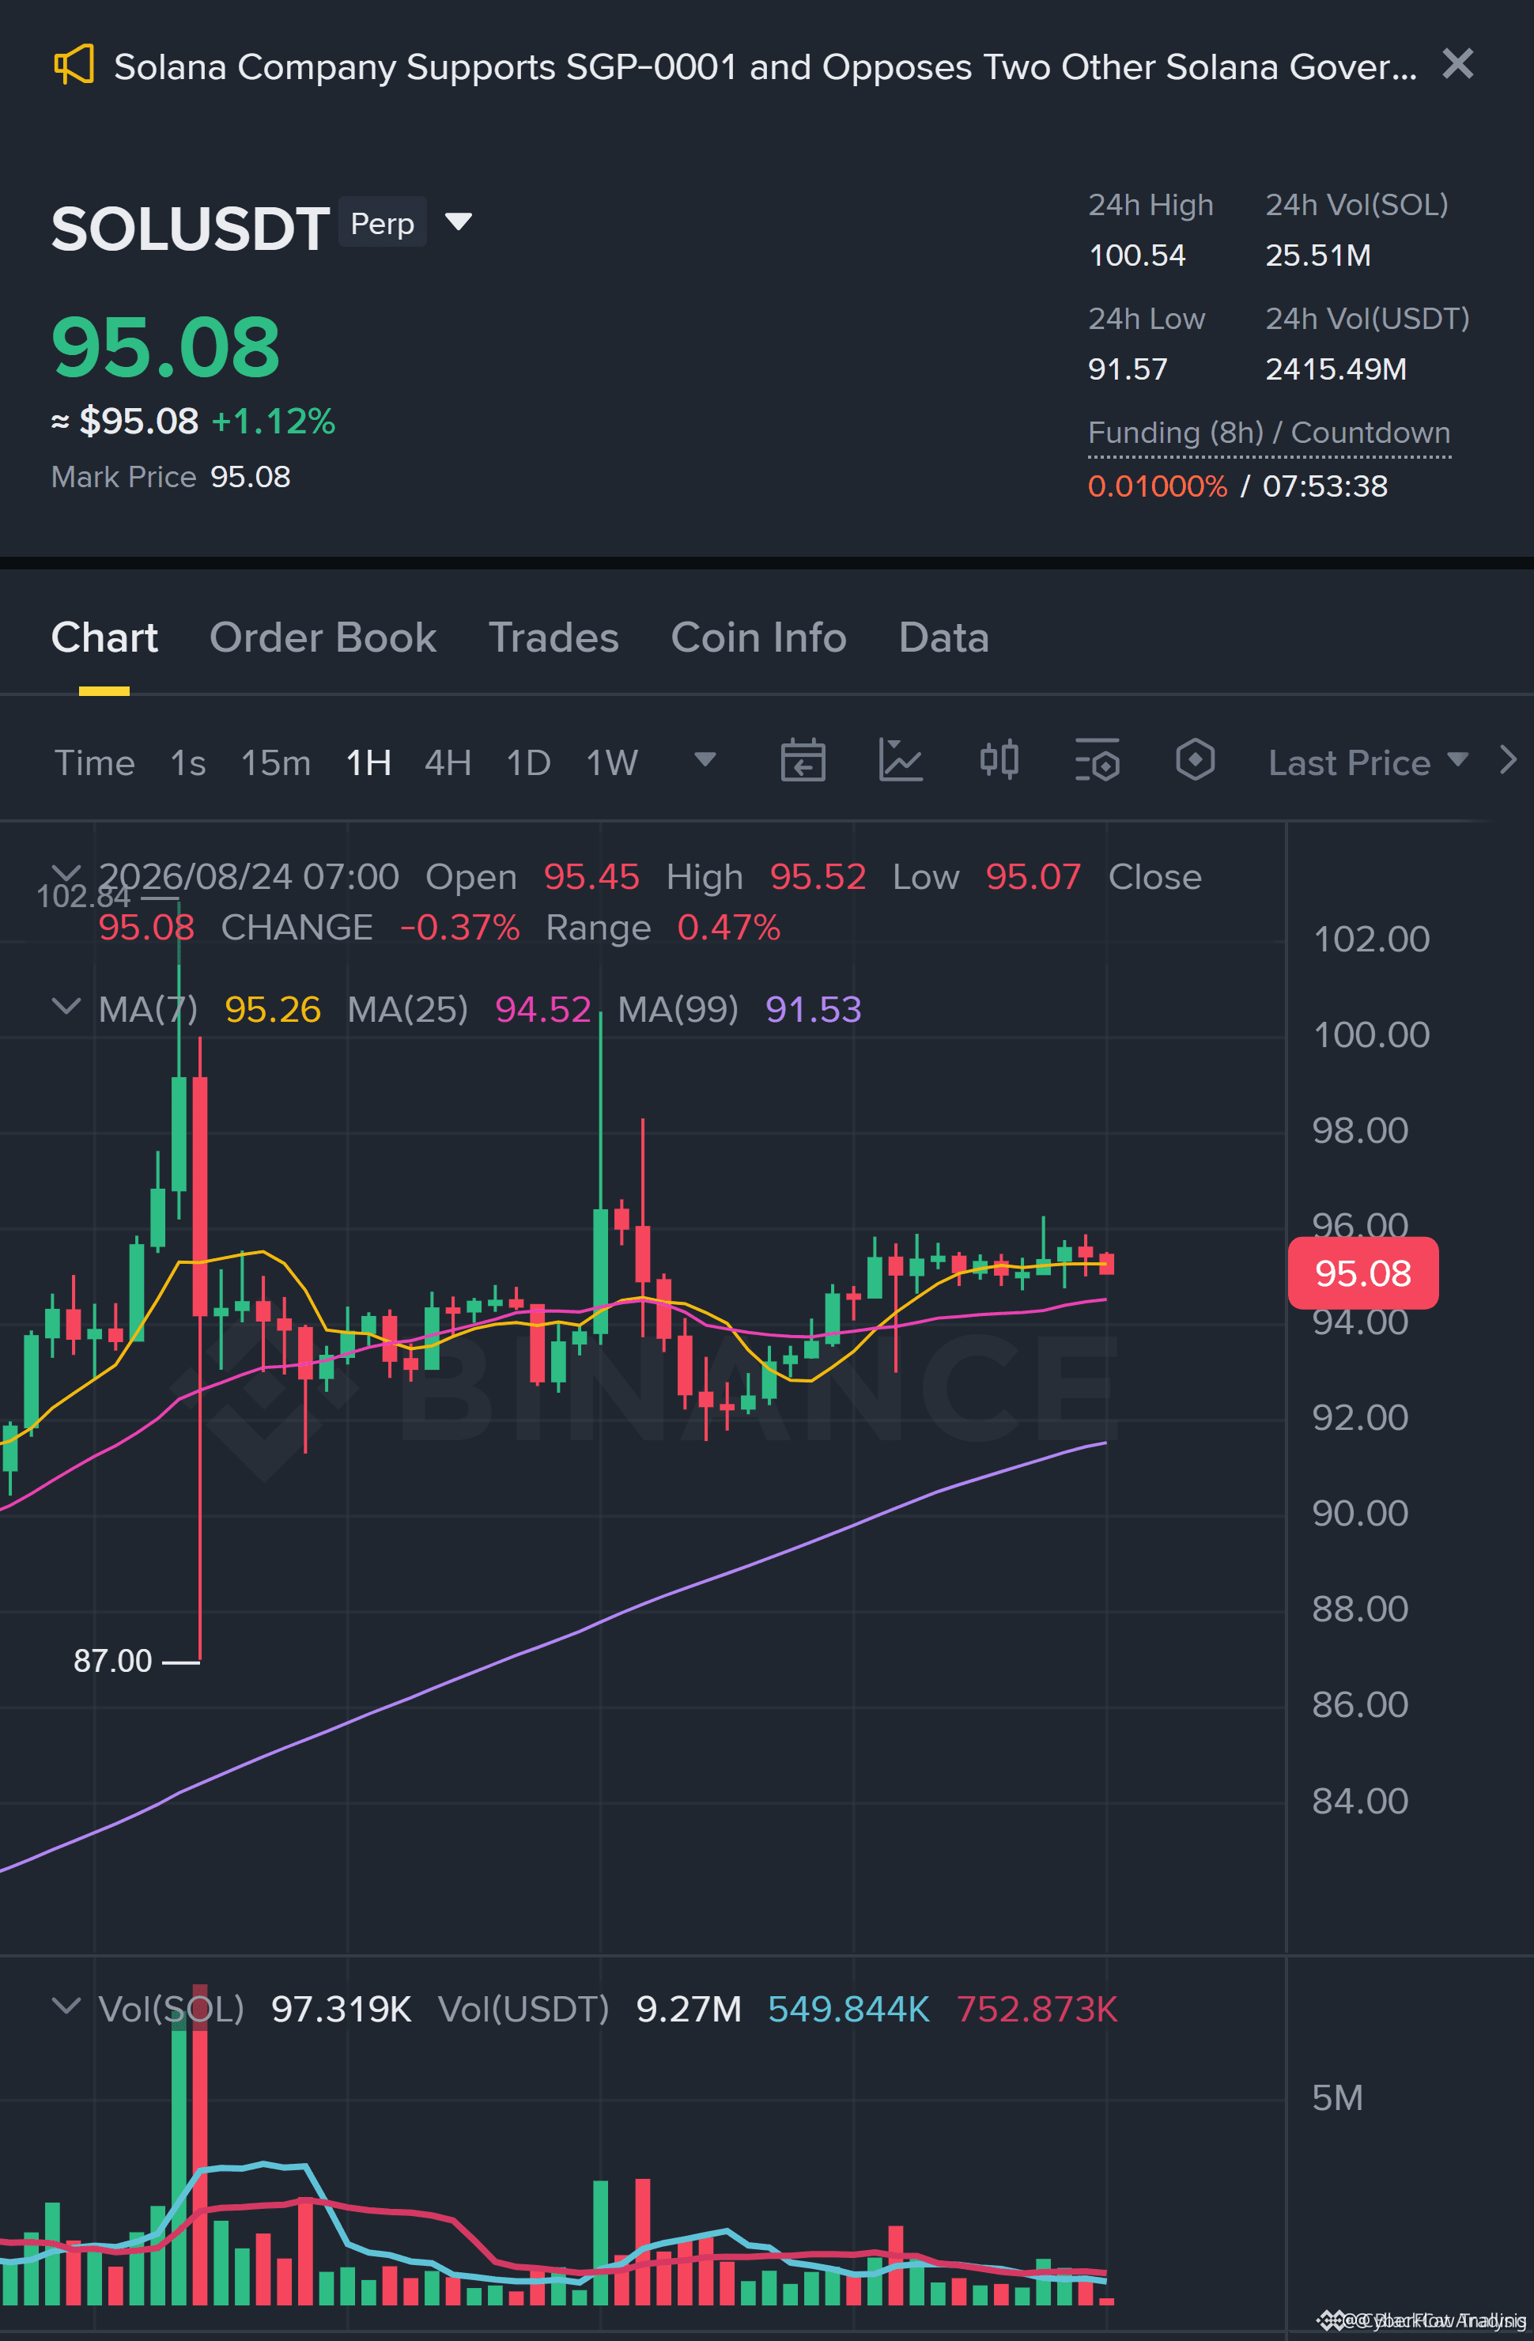Select the 1W interval

tap(612, 762)
